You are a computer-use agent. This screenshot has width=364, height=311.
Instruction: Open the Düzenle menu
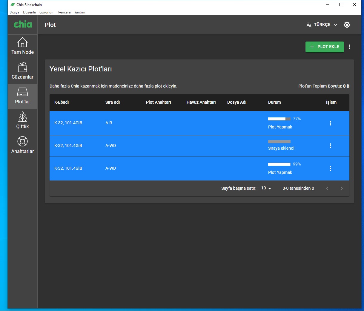point(29,12)
